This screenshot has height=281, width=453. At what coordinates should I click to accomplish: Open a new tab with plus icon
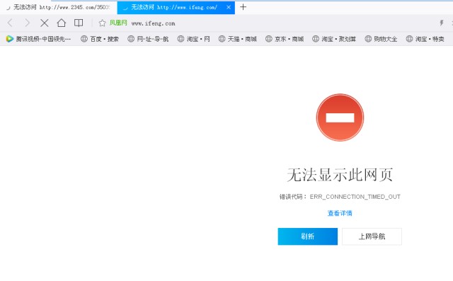243,7
